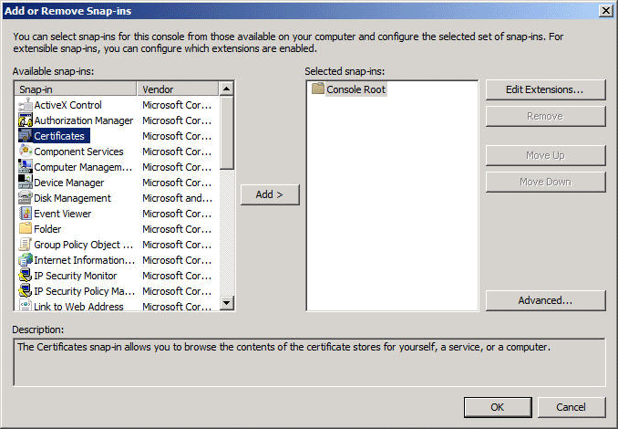The image size is (618, 429).
Task: Click the 'Microsoft and...' vendor cell
Action: [178, 198]
